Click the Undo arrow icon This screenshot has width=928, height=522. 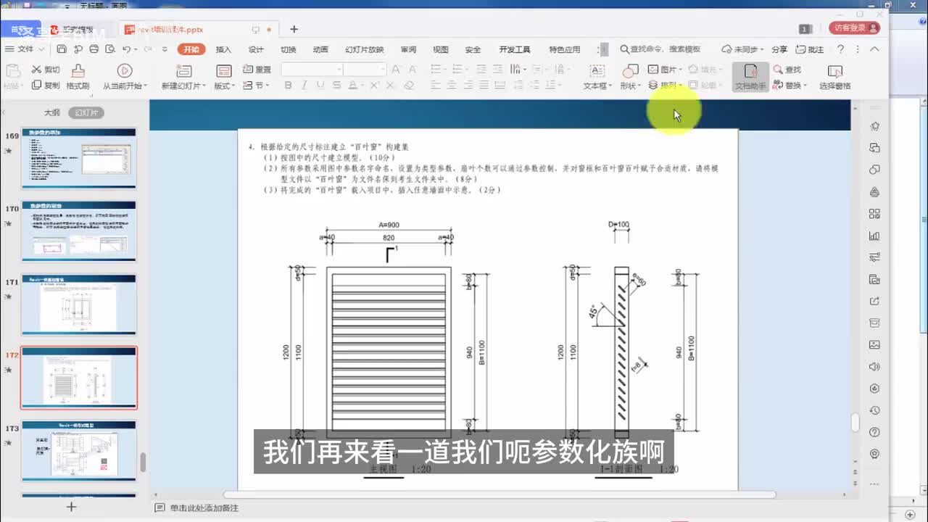click(x=127, y=49)
